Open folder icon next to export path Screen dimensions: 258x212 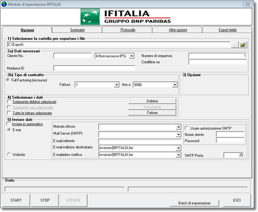[x=243, y=45]
